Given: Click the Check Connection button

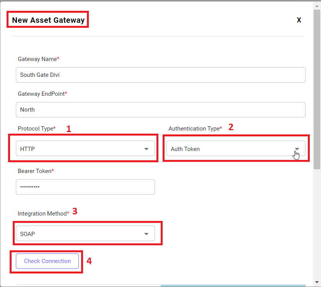Looking at the screenshot, I should click(x=47, y=261).
